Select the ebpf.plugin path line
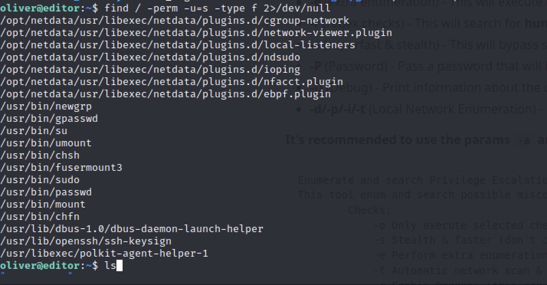This screenshot has height=285, width=547. pyautogui.click(x=165, y=94)
